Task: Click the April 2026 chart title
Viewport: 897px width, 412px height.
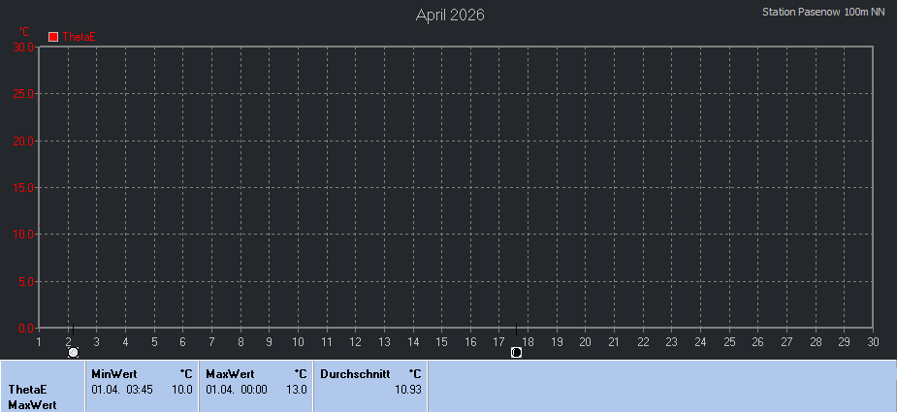Action: click(450, 15)
